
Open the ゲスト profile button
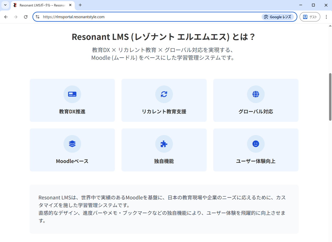click(x=310, y=17)
